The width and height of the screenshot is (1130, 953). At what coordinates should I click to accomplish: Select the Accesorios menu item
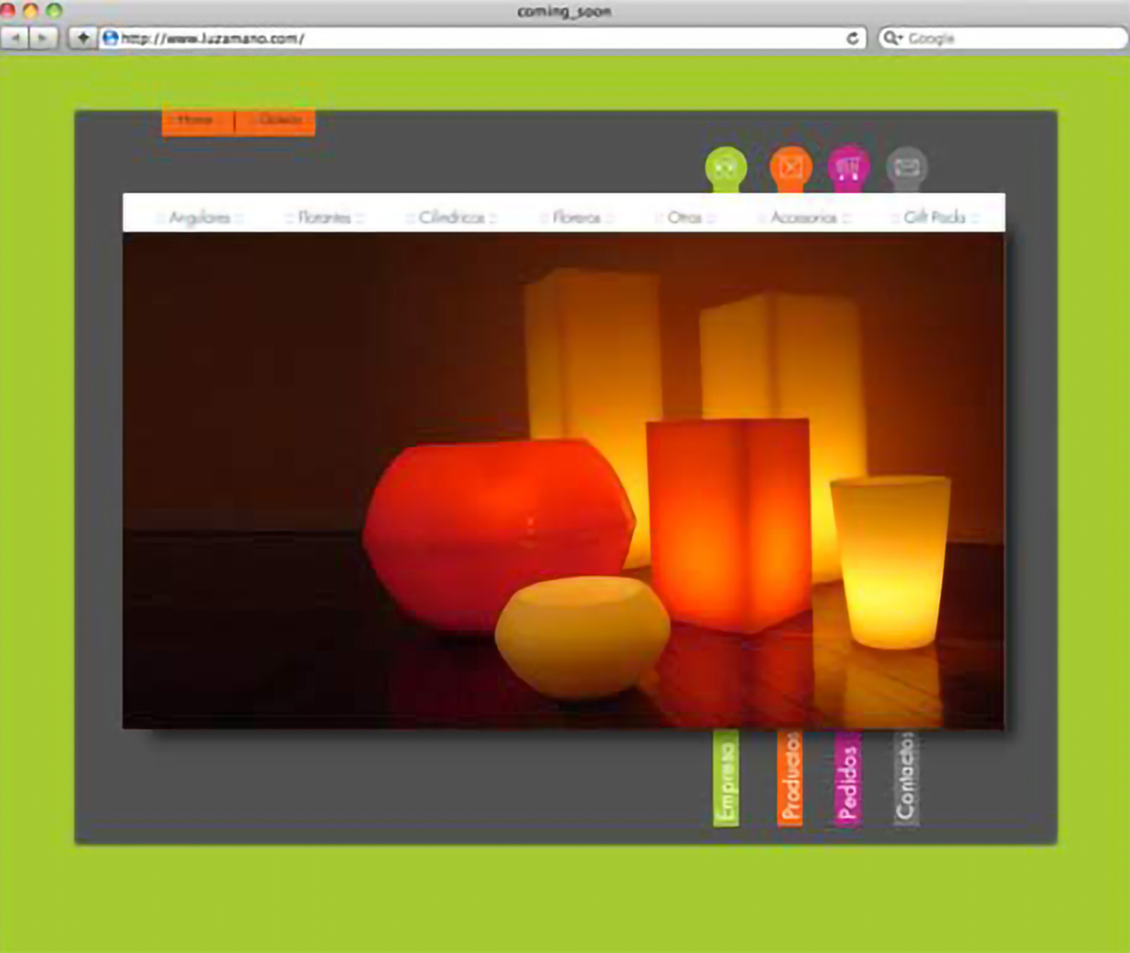point(803,218)
